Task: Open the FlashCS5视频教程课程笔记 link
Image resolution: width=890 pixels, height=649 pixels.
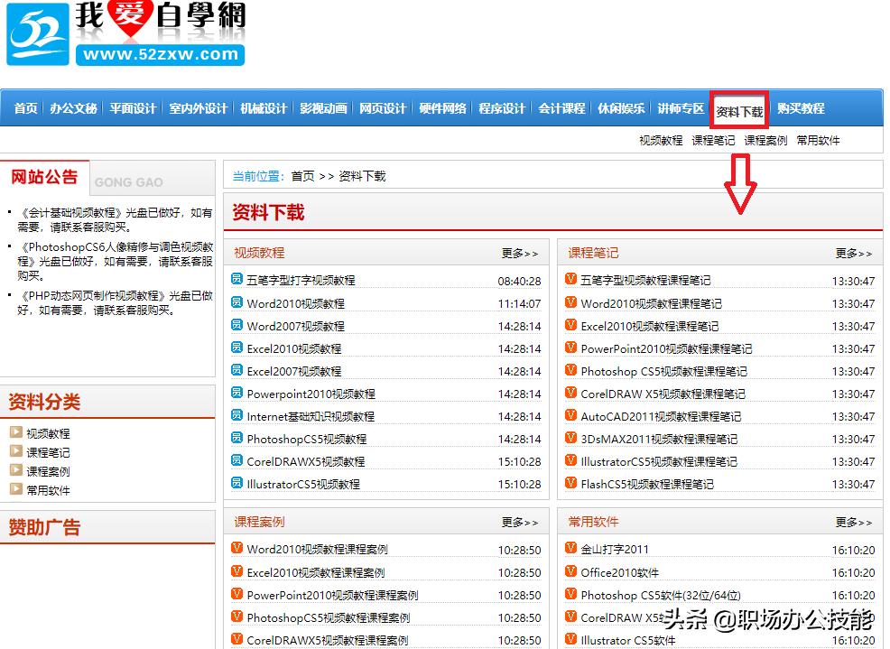Action: [x=649, y=484]
